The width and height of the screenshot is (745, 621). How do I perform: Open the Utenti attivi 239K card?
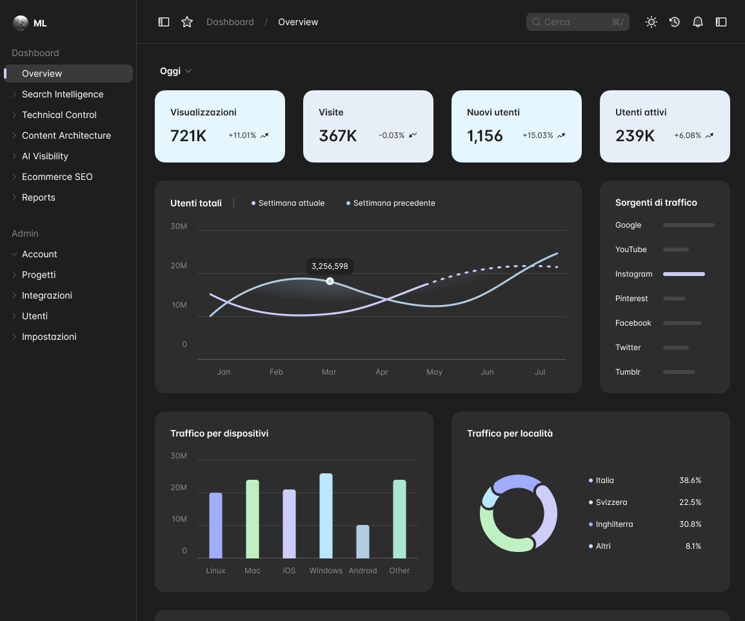(x=665, y=126)
